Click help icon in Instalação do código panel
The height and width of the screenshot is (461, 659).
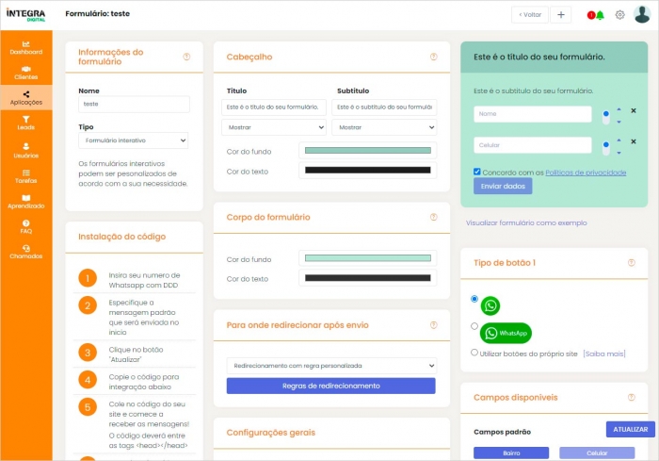[185, 236]
